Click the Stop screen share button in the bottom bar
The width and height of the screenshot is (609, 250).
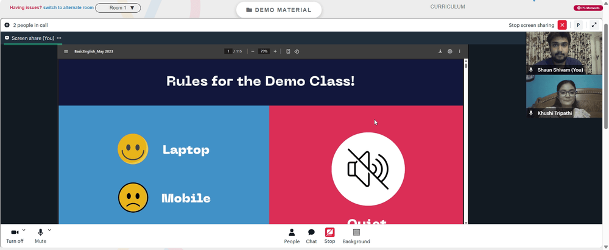click(x=329, y=236)
